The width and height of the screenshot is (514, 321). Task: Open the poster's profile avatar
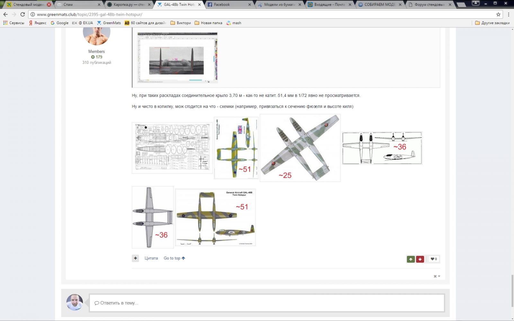click(96, 36)
